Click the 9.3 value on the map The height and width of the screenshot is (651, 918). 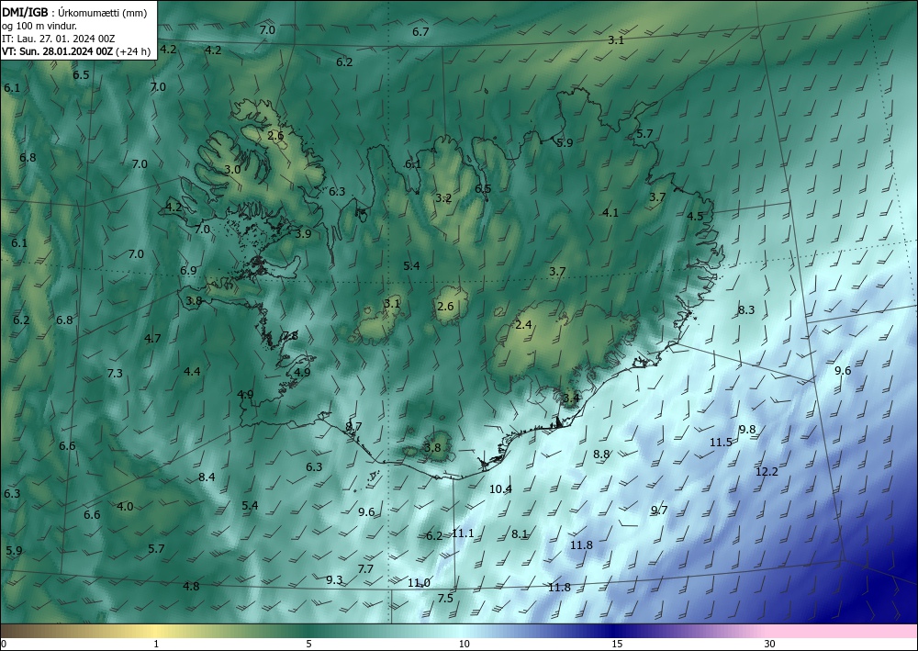pyautogui.click(x=334, y=580)
